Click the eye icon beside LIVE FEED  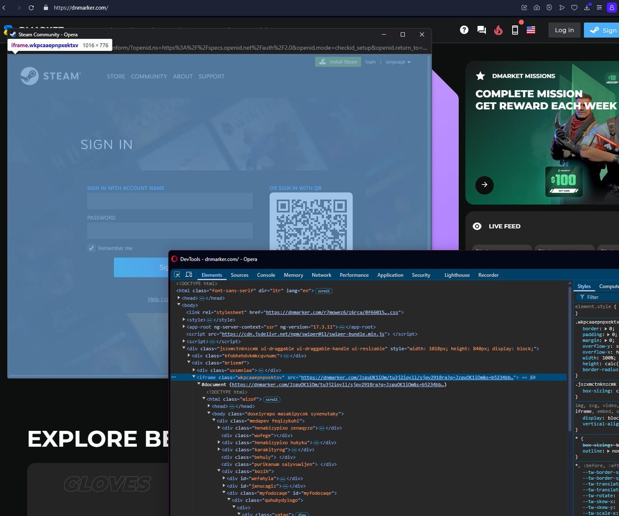(478, 226)
